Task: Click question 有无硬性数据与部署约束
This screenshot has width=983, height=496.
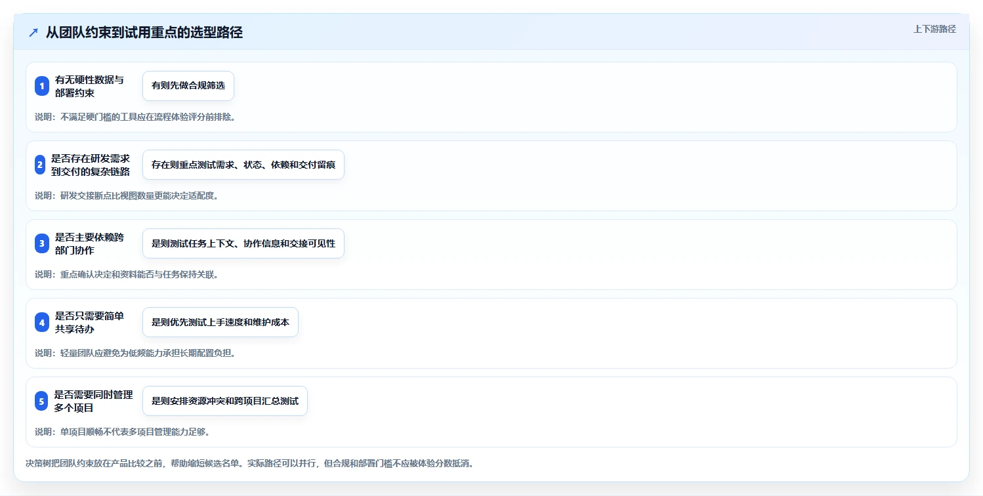Action: click(x=89, y=86)
